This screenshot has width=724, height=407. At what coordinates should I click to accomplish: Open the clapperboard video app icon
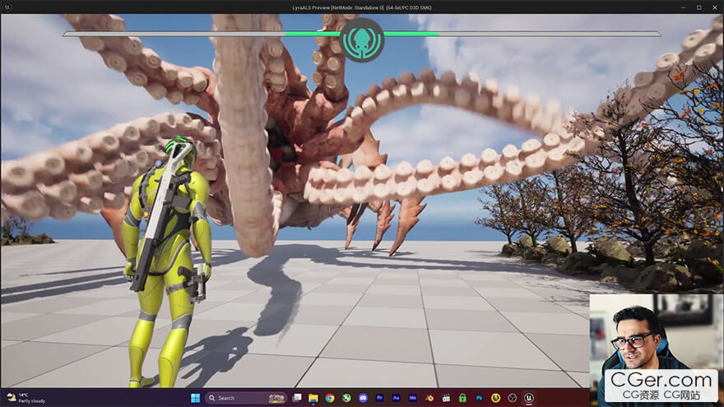pos(446,398)
